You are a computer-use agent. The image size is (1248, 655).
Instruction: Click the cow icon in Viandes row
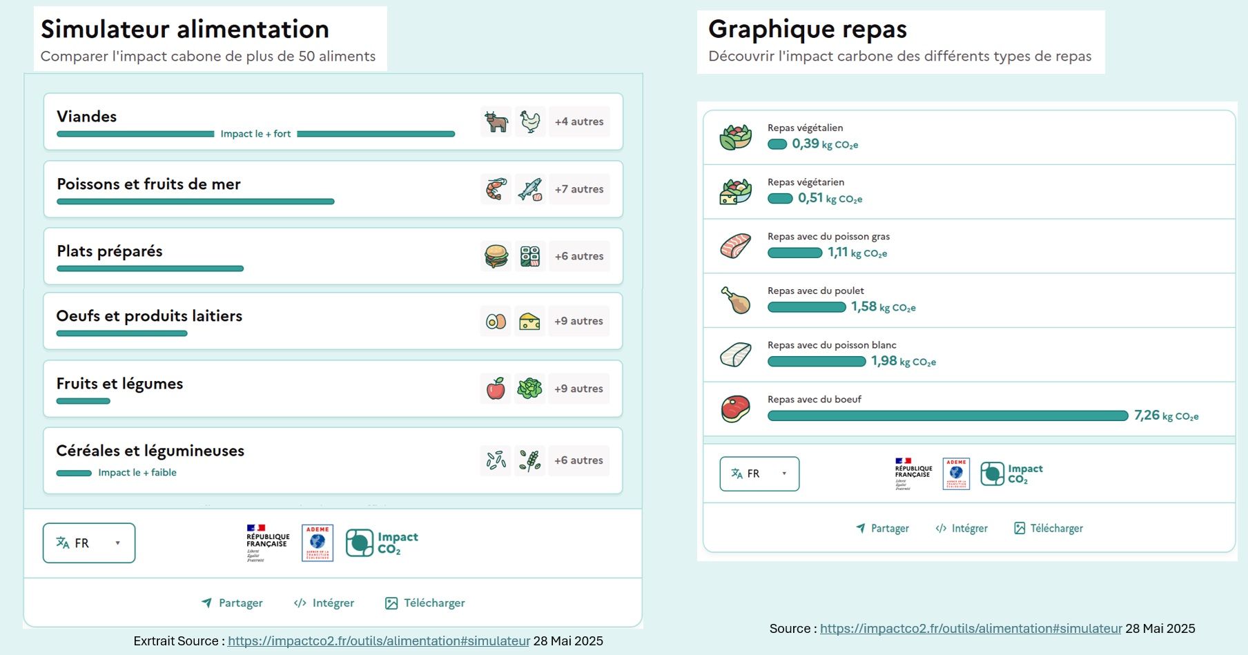(496, 121)
